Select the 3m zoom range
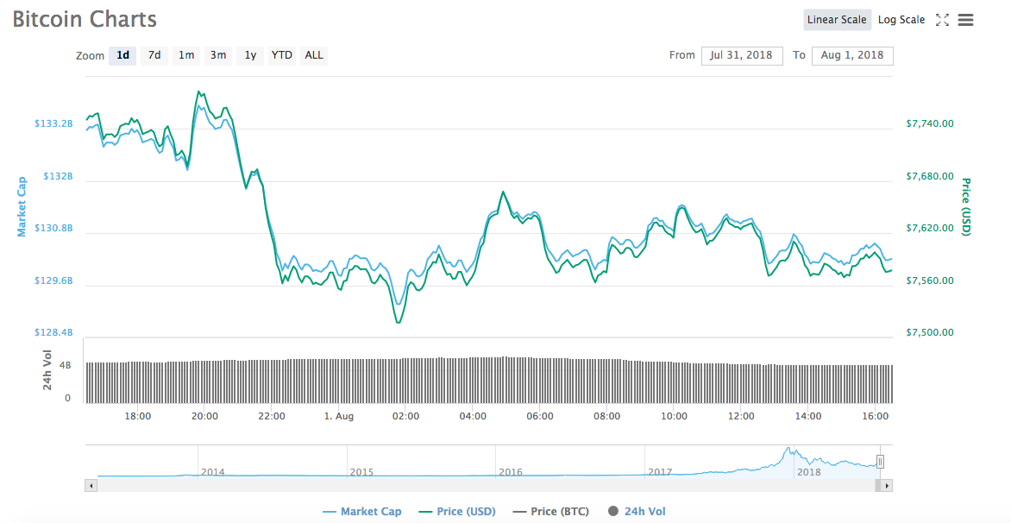This screenshot has width=1011, height=523. click(x=218, y=55)
